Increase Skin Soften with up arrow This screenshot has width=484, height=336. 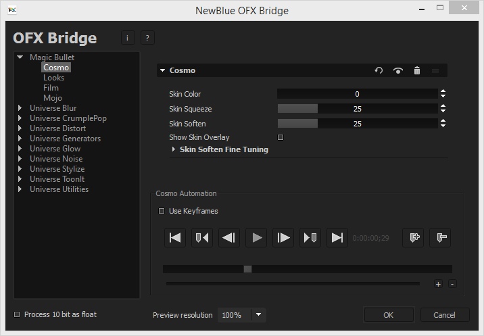443,121
